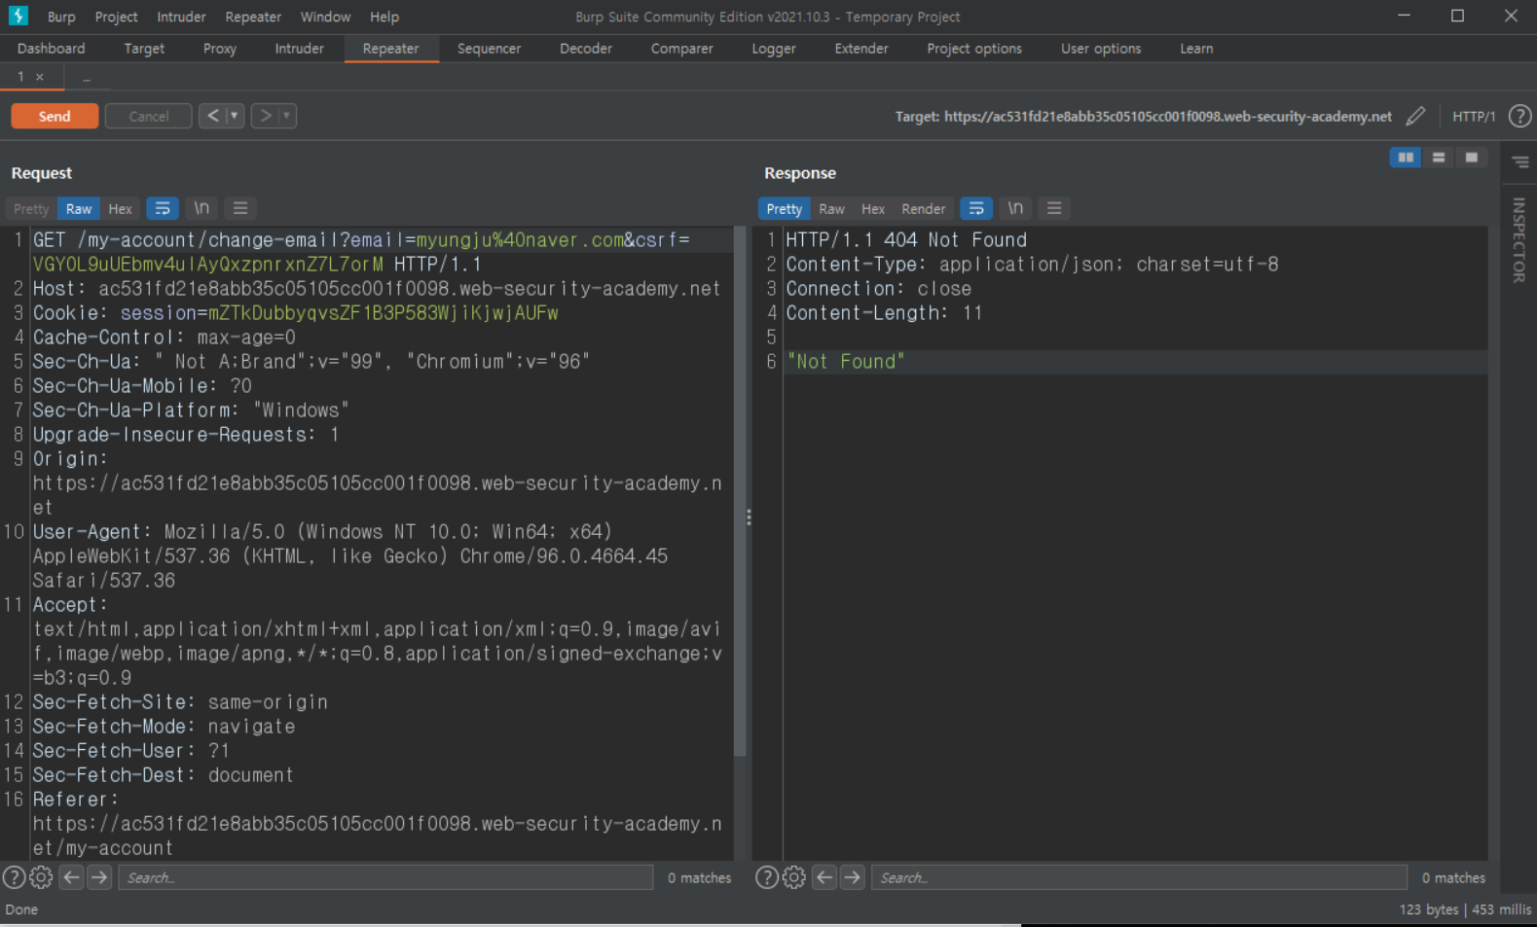Switch Response view to Hex
The width and height of the screenshot is (1537, 927).
[x=873, y=208]
